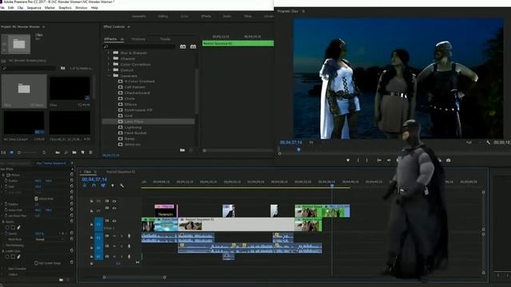Filter by accelerated effects in Effects panel
Screen dimensions: 511x287
(x=183, y=46)
